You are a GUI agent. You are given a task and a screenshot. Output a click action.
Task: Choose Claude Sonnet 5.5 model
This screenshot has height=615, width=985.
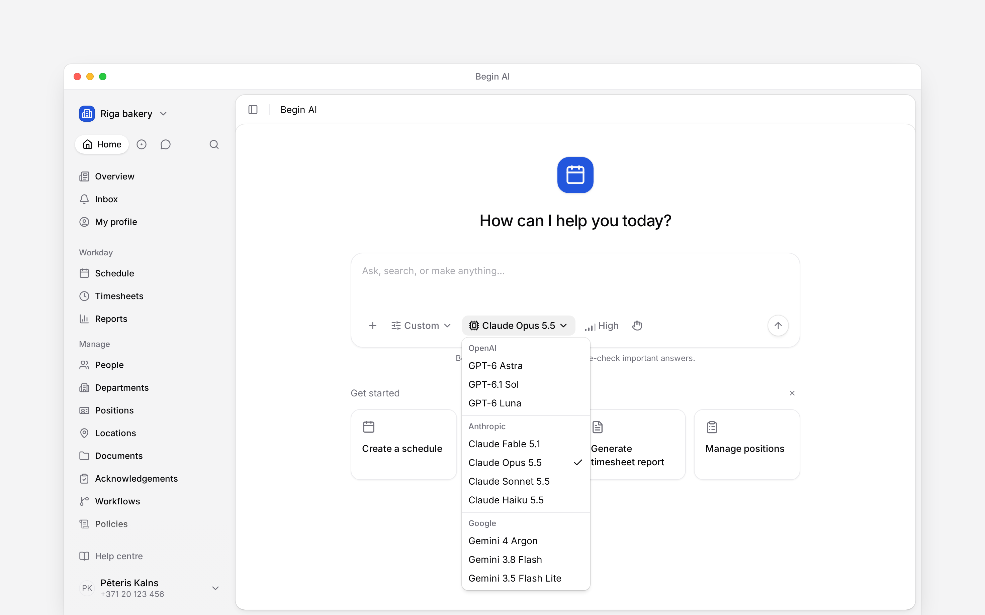pos(526,481)
